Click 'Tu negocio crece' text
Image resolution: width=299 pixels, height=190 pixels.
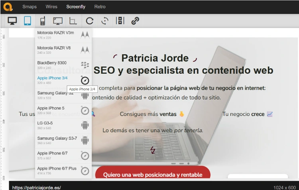tap(243, 114)
